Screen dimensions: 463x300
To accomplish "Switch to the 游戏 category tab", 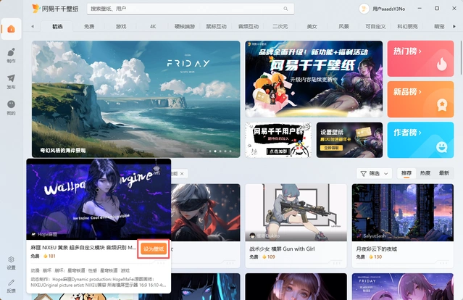I will pyautogui.click(x=120, y=26).
